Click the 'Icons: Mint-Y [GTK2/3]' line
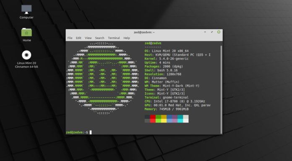 (164, 94)
